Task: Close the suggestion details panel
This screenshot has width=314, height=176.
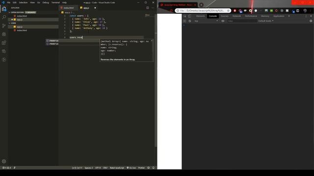Action: click(152, 41)
